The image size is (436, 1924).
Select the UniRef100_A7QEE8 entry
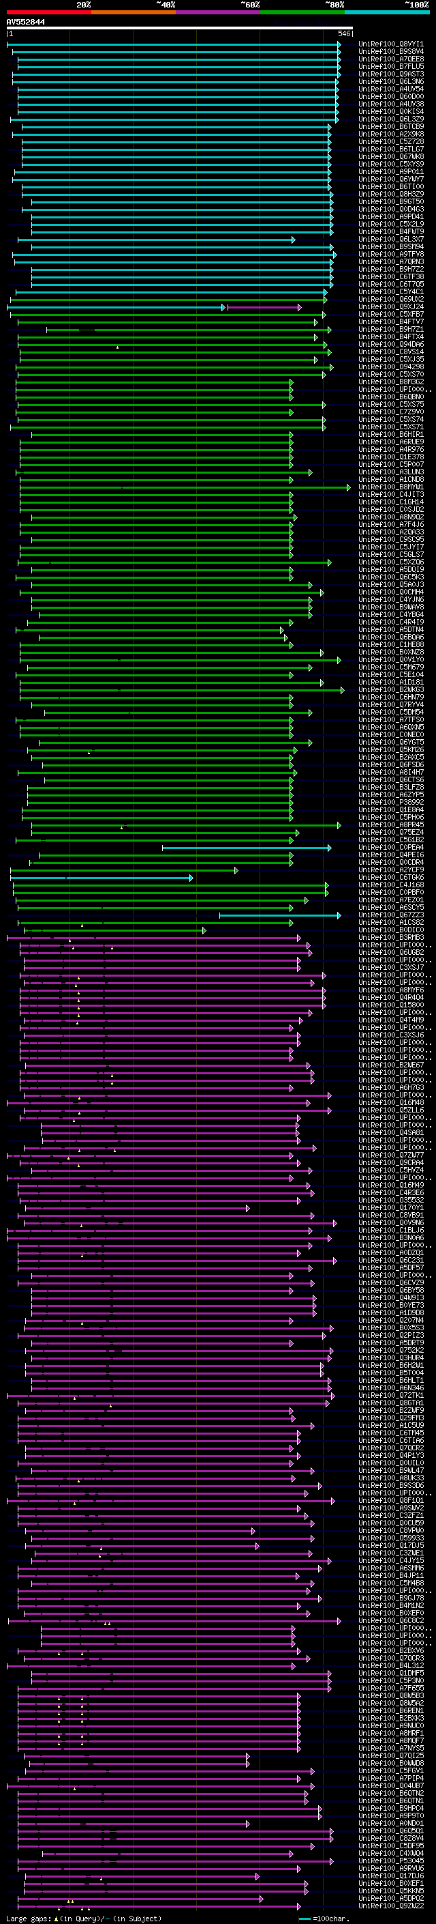391,59
